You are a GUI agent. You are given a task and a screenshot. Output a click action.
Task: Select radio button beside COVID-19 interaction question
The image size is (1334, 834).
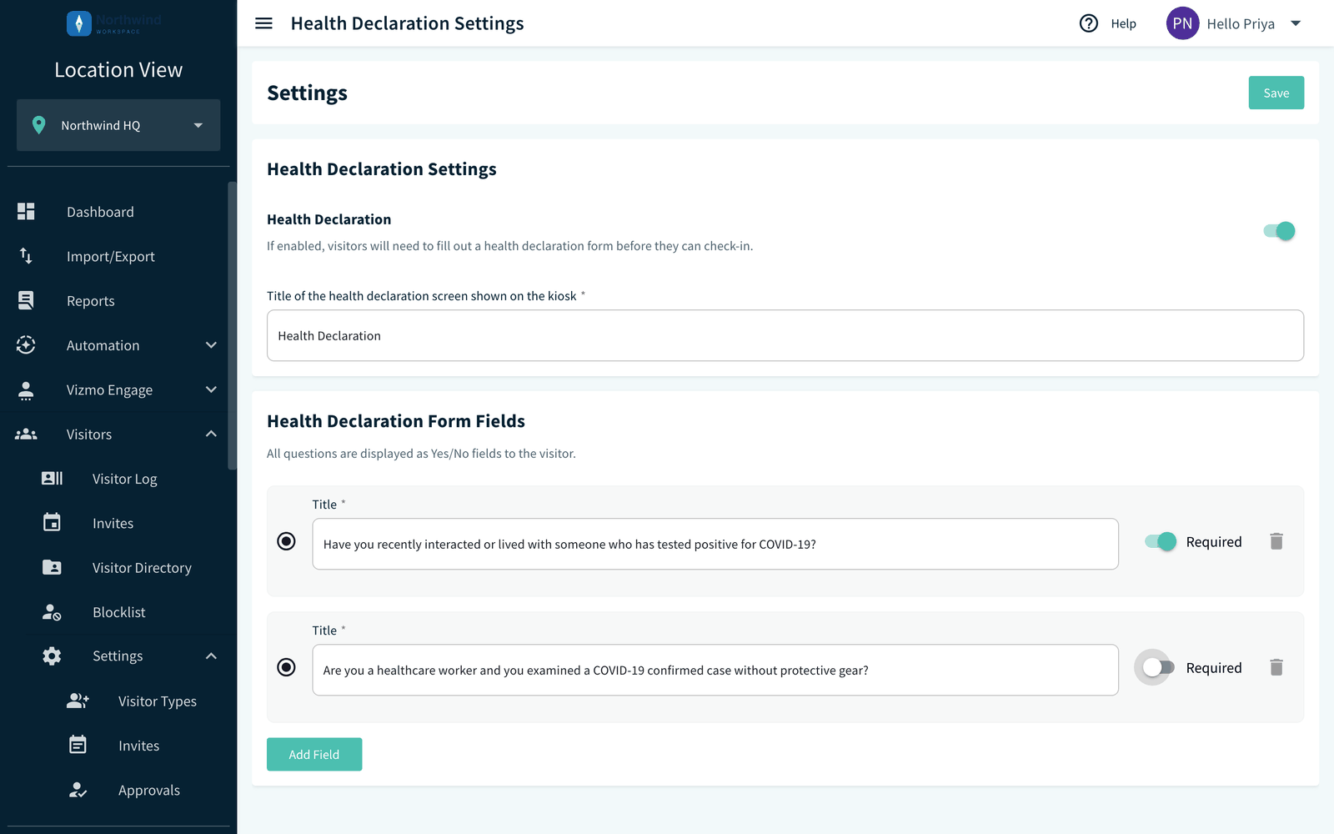[x=286, y=541]
